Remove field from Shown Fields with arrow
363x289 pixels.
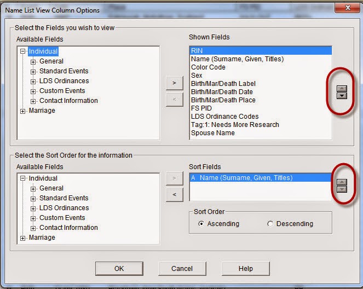pyautogui.click(x=174, y=100)
